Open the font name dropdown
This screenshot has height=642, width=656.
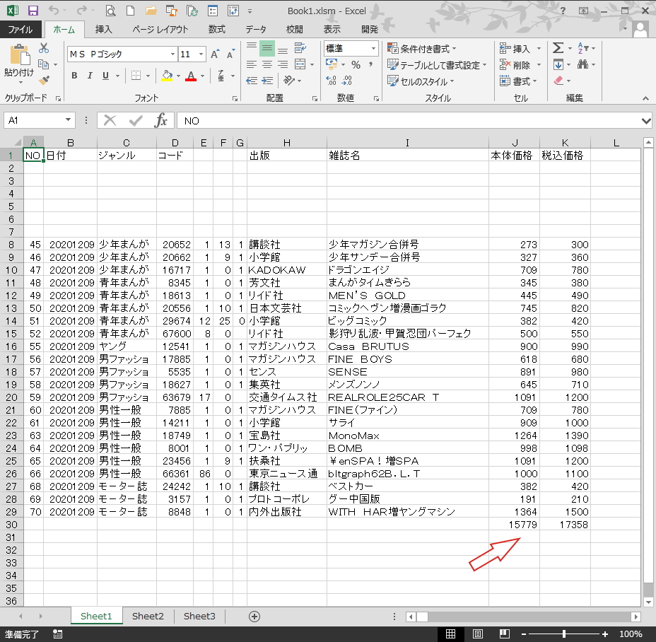172,54
